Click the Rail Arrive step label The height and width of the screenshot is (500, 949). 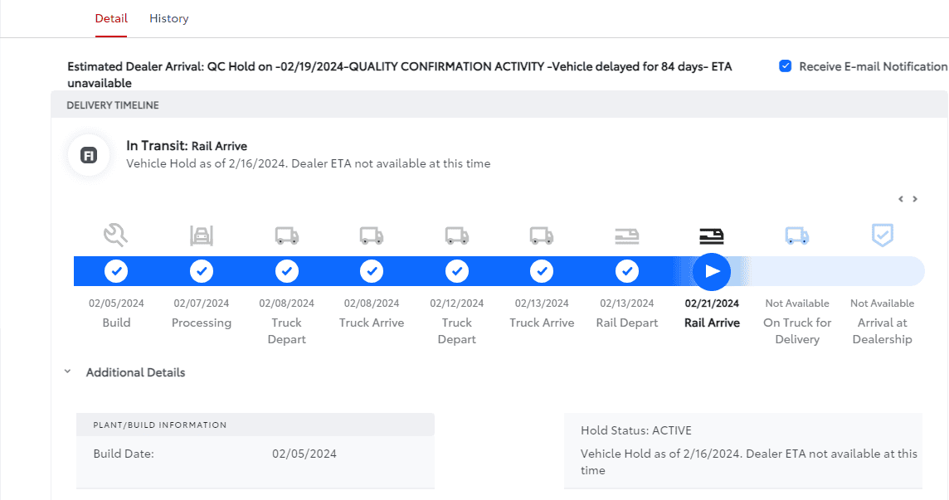coord(712,323)
